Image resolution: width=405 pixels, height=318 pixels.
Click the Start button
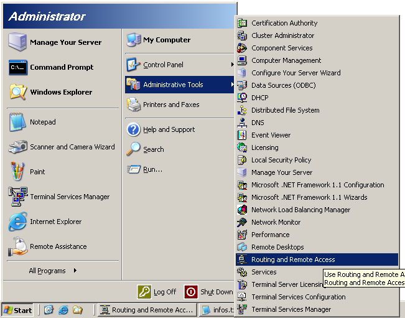(x=17, y=310)
